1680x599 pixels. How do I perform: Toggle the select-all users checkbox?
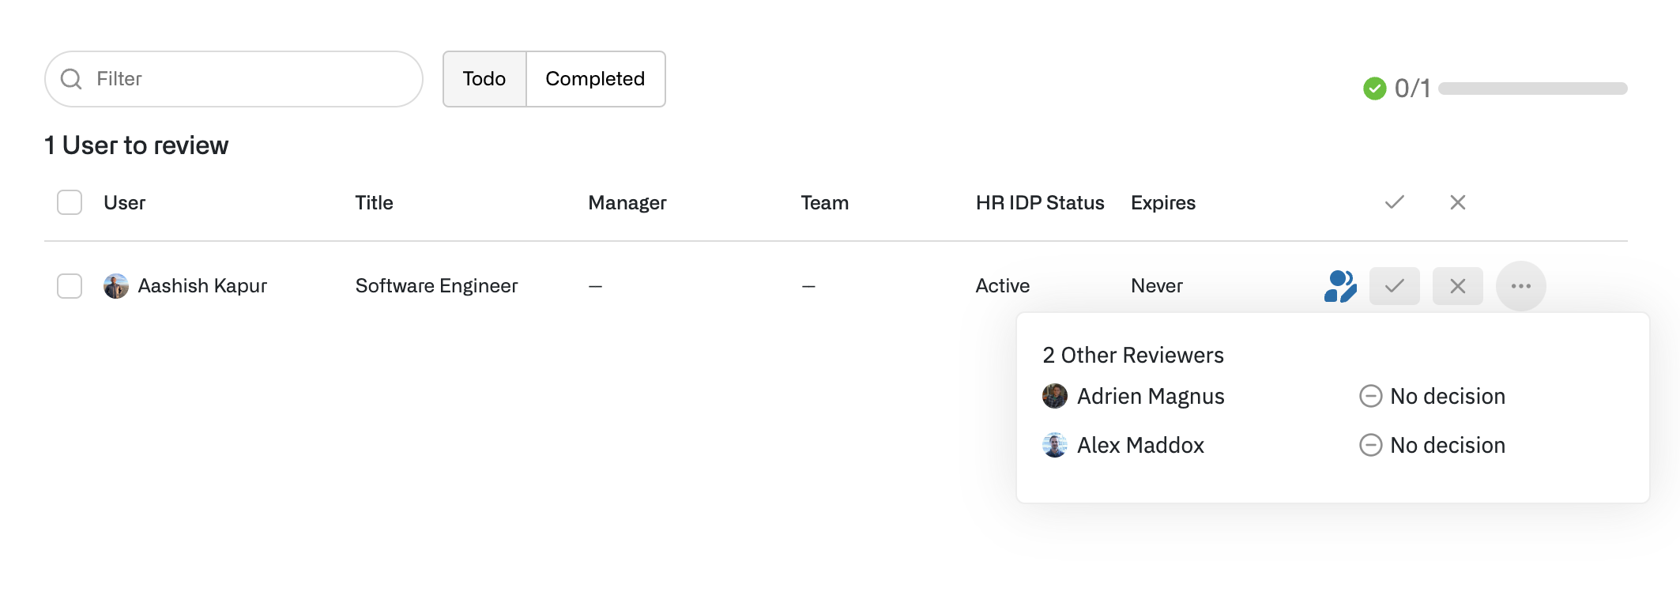click(x=70, y=202)
